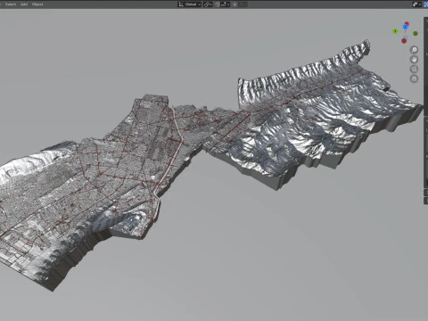Open the Add menu in viewport header
The width and height of the screenshot is (428, 321).
(24, 4)
